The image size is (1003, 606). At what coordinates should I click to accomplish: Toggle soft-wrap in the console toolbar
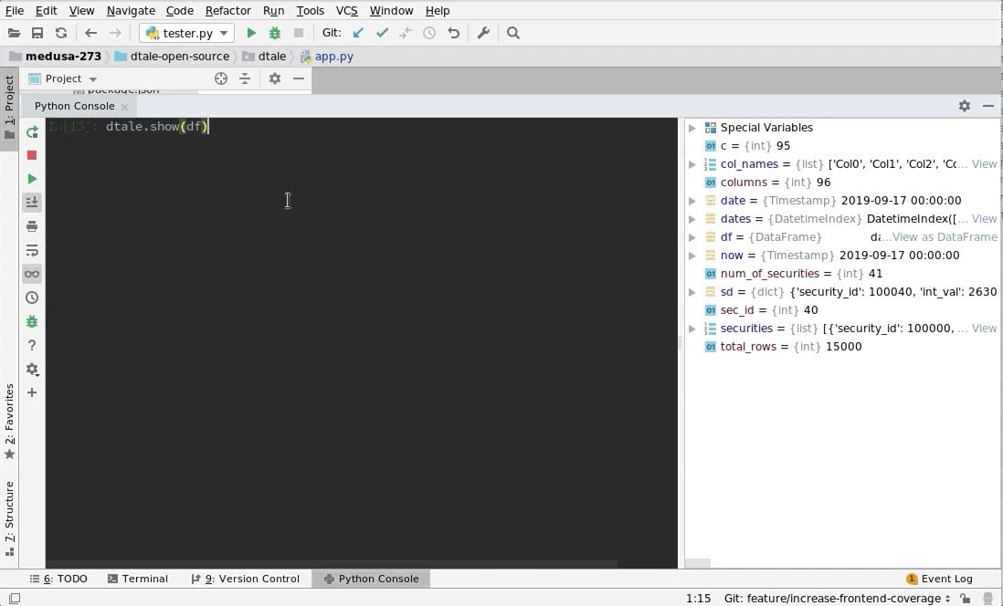coord(32,250)
